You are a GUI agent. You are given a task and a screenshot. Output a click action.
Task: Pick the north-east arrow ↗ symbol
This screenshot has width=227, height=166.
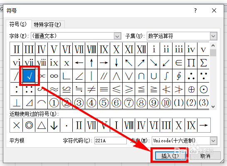click(141, 62)
